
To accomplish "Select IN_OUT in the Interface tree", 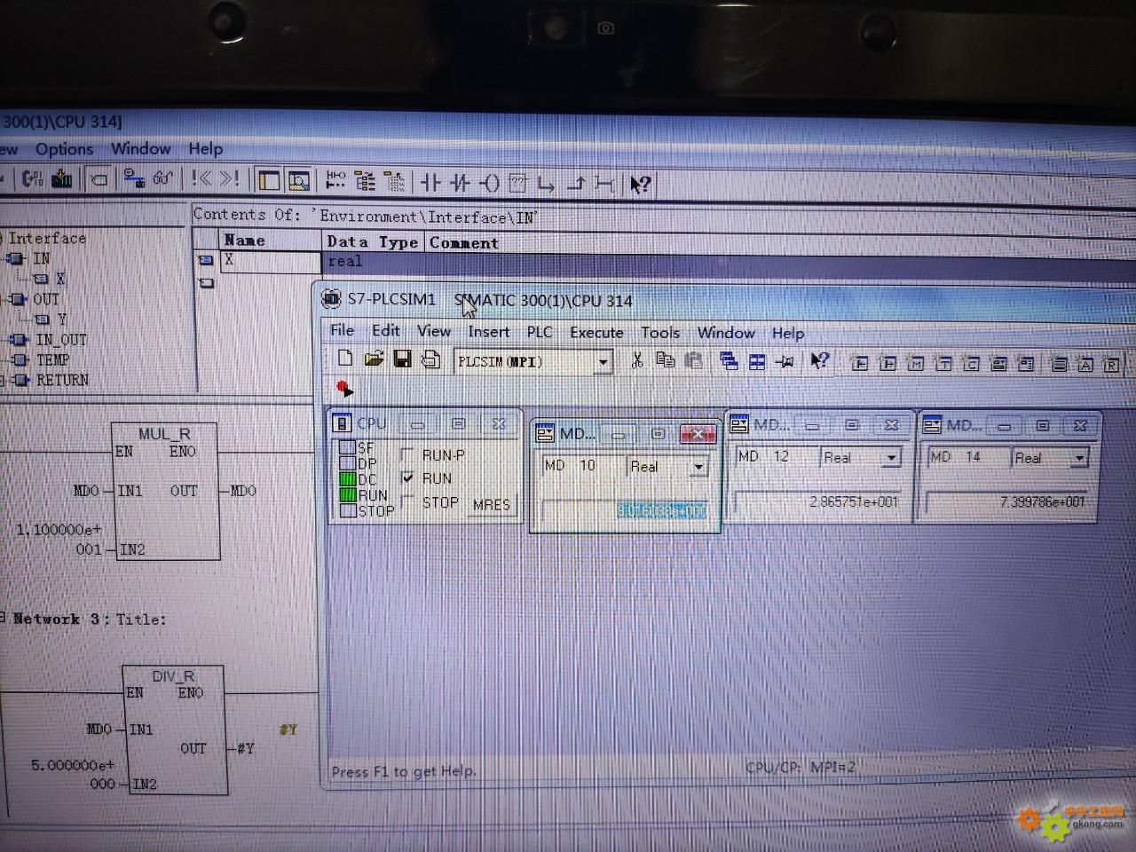I will click(x=61, y=340).
